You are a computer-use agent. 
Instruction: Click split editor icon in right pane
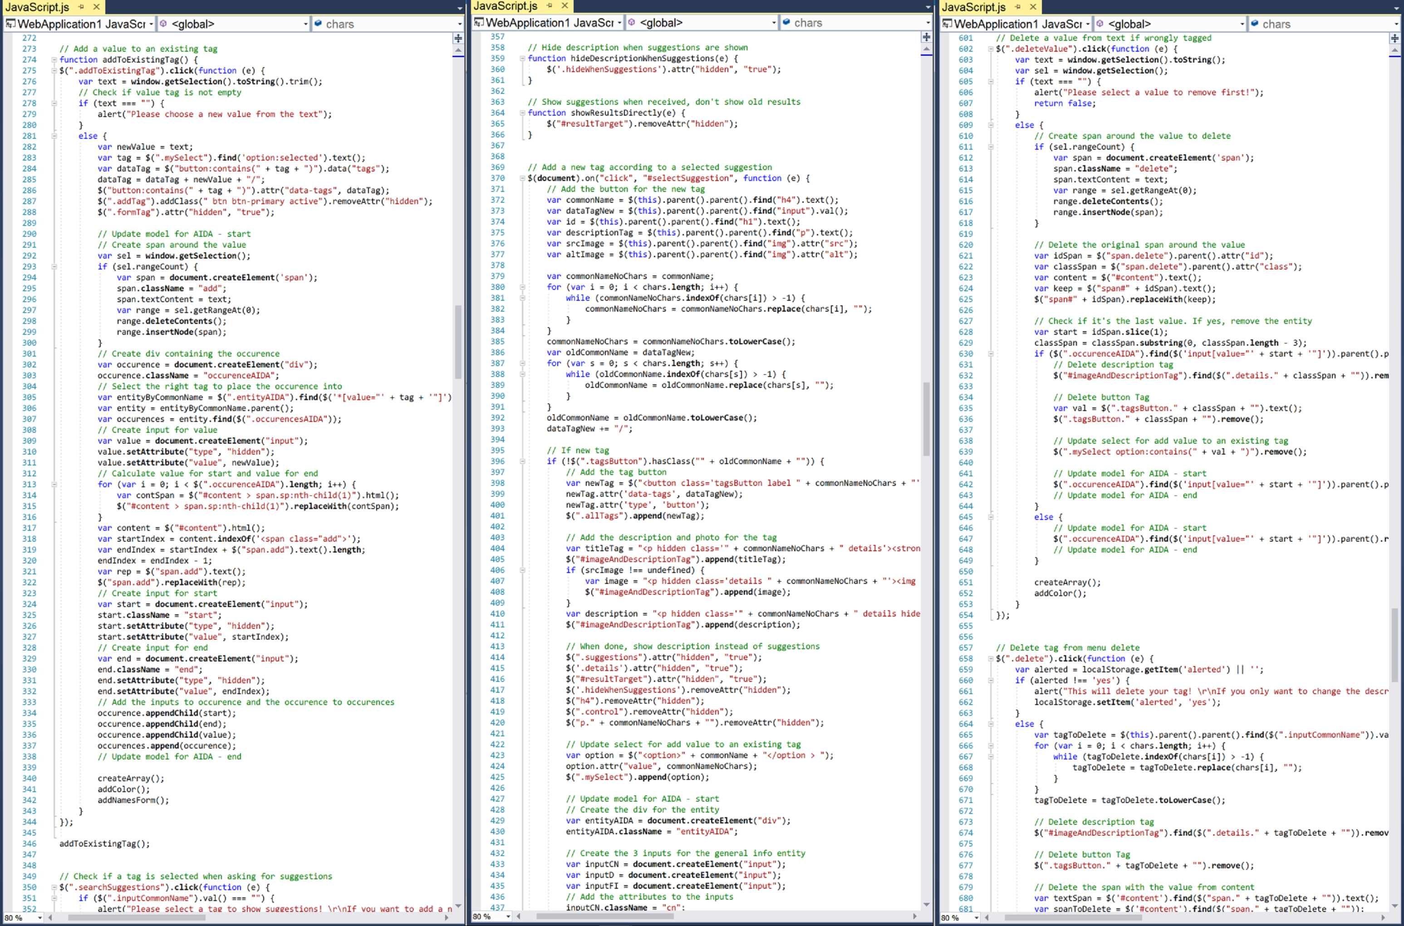[1394, 39]
